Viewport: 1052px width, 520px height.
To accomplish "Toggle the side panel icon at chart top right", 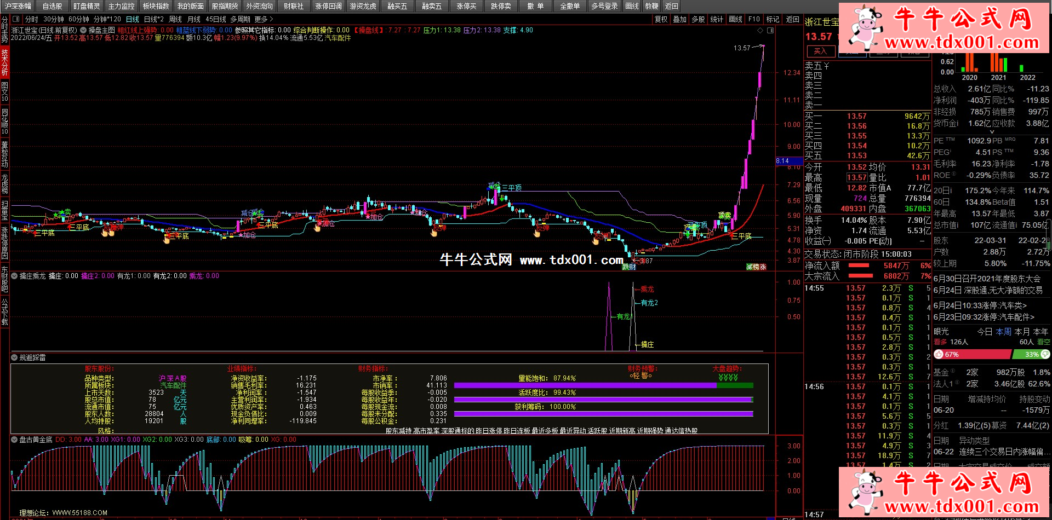I will pos(770,30).
